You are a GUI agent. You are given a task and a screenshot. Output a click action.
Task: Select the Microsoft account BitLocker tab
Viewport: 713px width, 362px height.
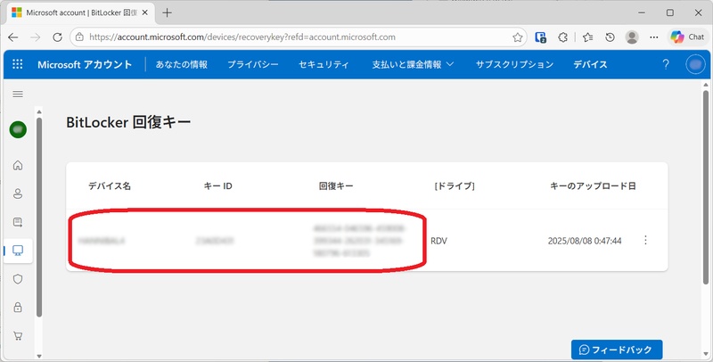tap(80, 12)
